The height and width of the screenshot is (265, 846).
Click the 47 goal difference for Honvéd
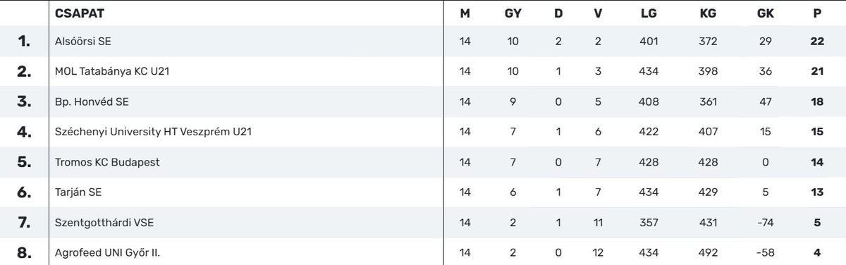pyautogui.click(x=765, y=101)
